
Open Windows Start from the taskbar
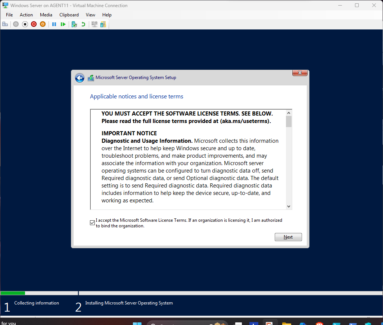point(137,323)
